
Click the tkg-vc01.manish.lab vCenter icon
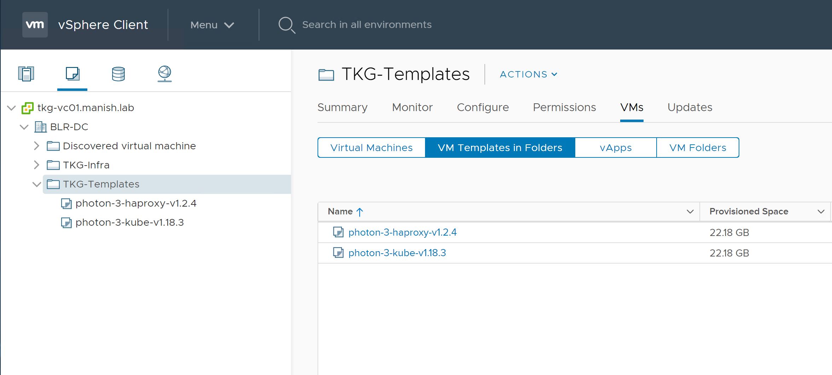28,108
